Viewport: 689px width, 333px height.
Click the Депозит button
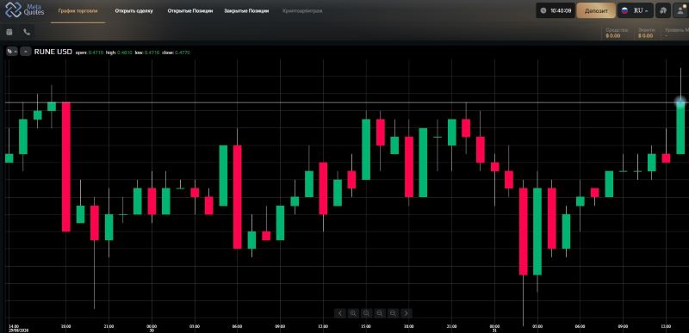tap(596, 10)
